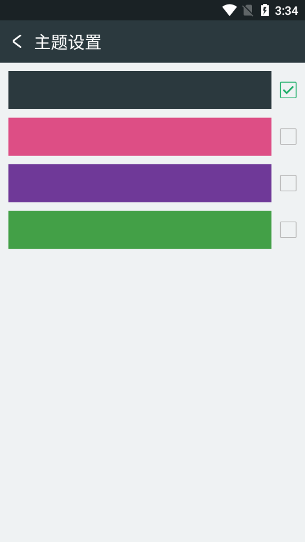This screenshot has width=305, height=542.
Task: Apply the green color theme bar
Action: [140, 229]
